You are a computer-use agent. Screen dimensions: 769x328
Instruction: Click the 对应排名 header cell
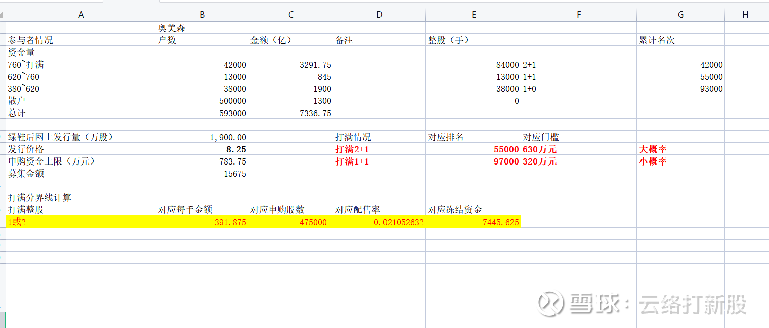coord(474,137)
